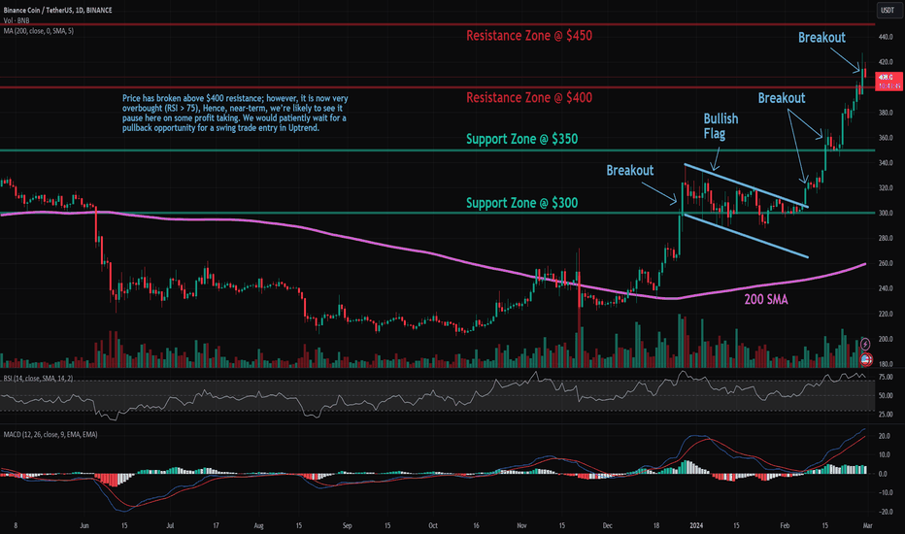Click the 2024 label on time axis
Screen dimensions: 905x534
click(696, 526)
